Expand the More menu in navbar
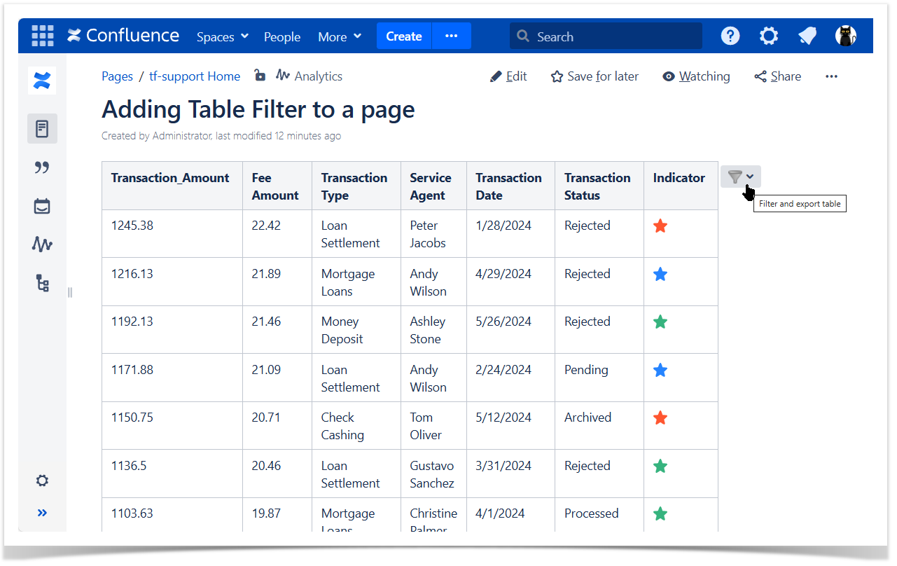 340,36
